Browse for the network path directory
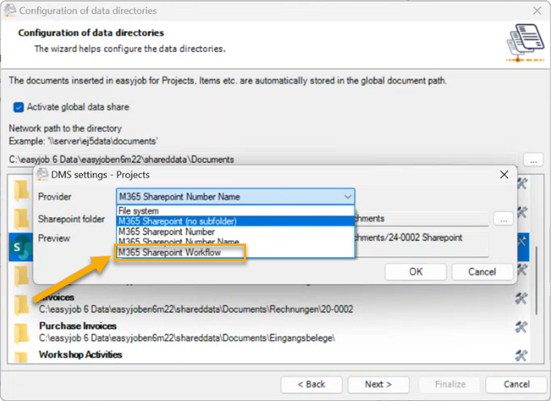This screenshot has height=401, width=551. [x=532, y=159]
